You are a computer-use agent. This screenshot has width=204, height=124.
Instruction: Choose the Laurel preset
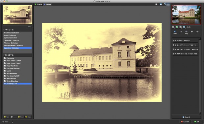pos(17,71)
